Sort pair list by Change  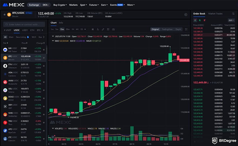pyautogui.click(x=40, y=43)
